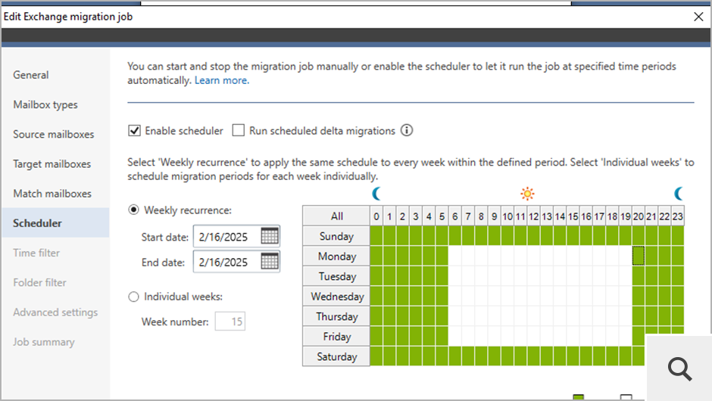
Task: Click the right moon icon above hour 23
Action: 679,194
